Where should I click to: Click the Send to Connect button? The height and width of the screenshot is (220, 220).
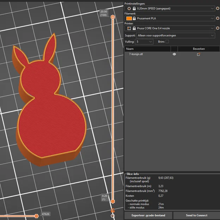click(x=196, y=215)
